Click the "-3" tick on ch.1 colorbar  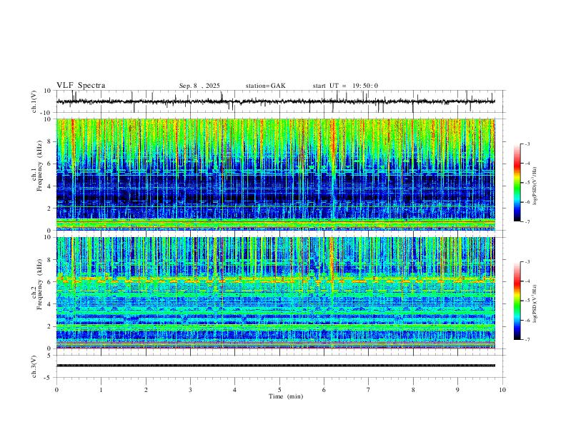[527, 144]
